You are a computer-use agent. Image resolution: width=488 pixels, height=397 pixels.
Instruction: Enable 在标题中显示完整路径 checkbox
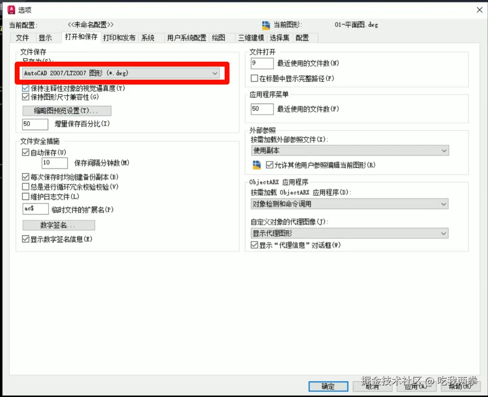pos(254,78)
